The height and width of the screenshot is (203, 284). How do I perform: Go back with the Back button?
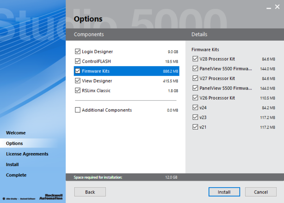(90, 192)
